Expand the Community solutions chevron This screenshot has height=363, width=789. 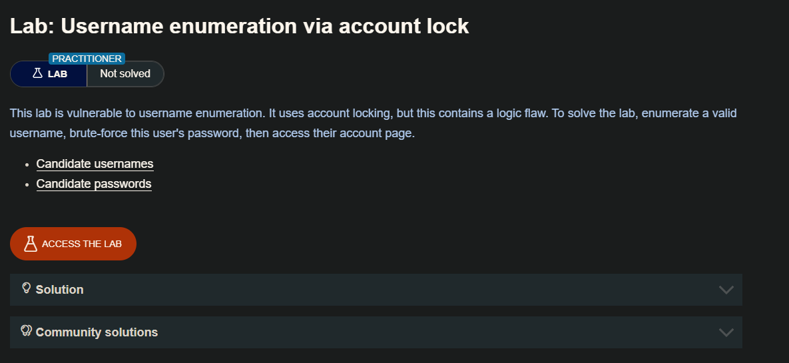pyautogui.click(x=726, y=332)
